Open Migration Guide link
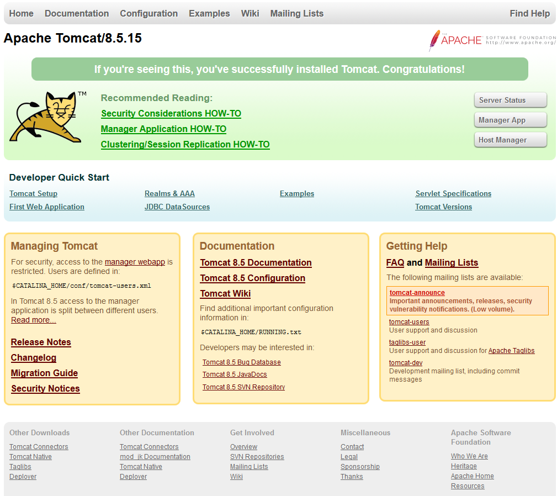 [x=44, y=373]
